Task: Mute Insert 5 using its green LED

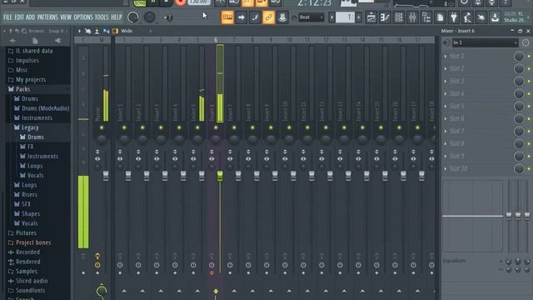Action: 197,127
